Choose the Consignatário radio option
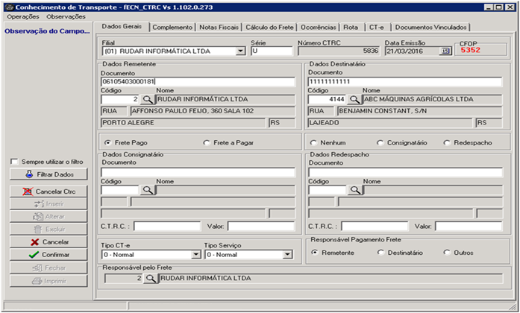The width and height of the screenshot is (520, 313). point(380,143)
